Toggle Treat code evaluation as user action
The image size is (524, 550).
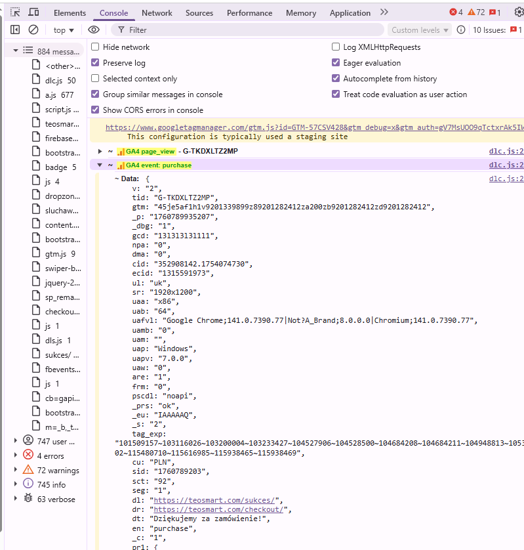coord(336,94)
